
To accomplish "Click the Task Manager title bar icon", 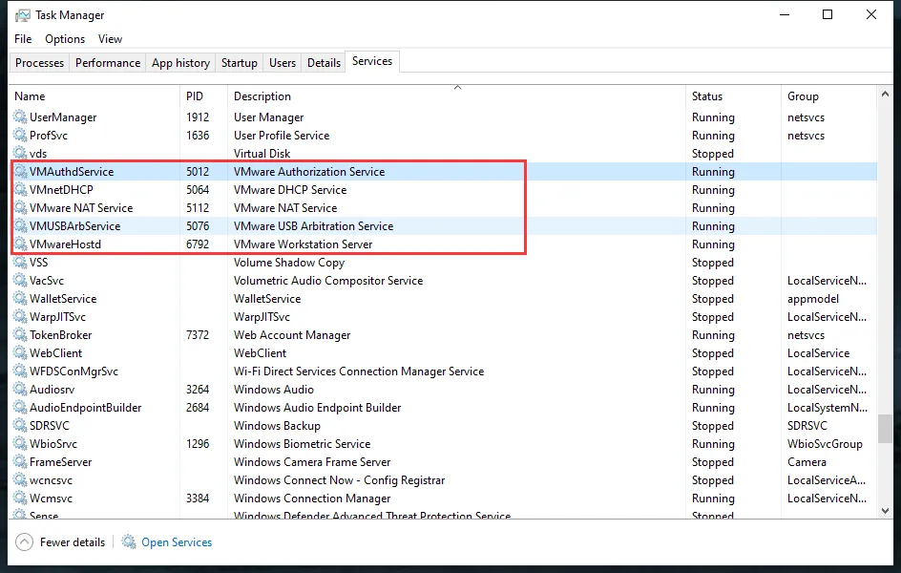I will 22,15.
